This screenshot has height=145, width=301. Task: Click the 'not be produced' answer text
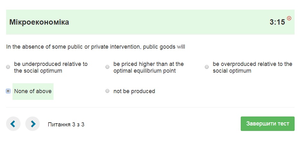tap(134, 91)
